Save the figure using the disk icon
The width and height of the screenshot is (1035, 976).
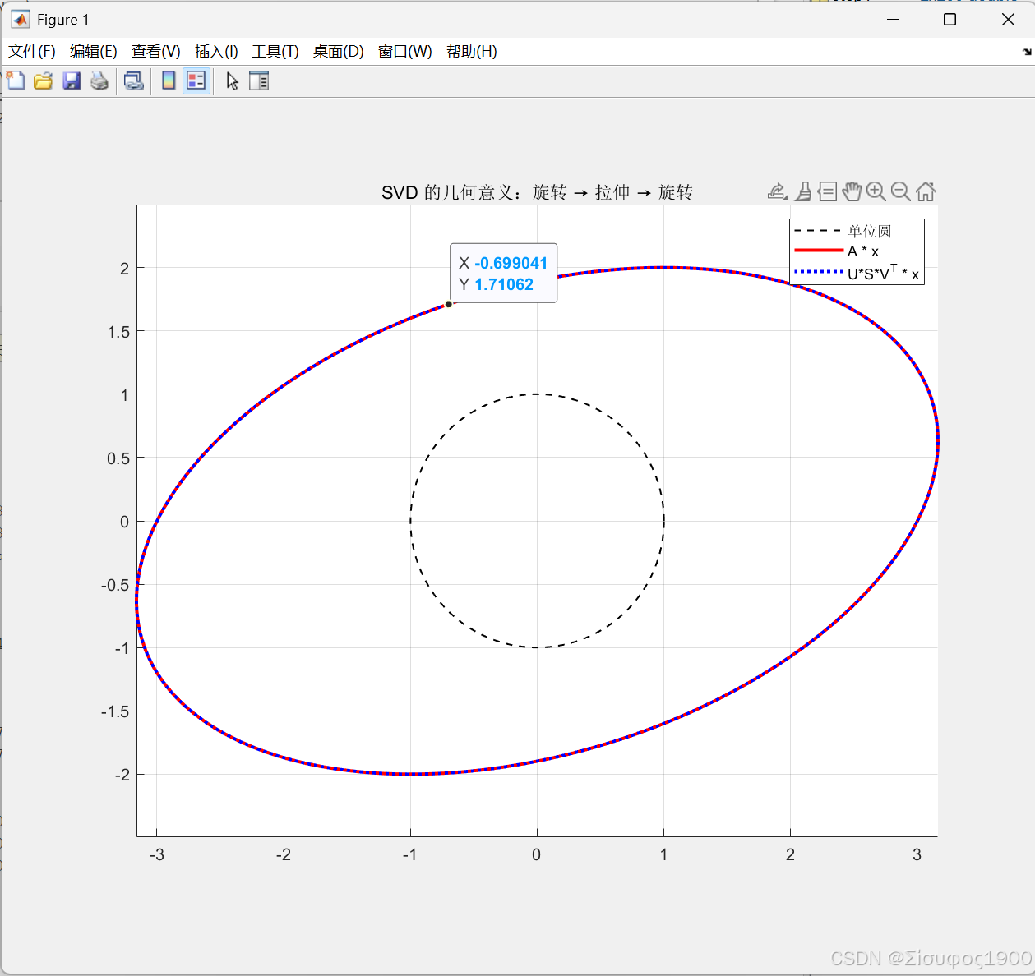(x=72, y=81)
